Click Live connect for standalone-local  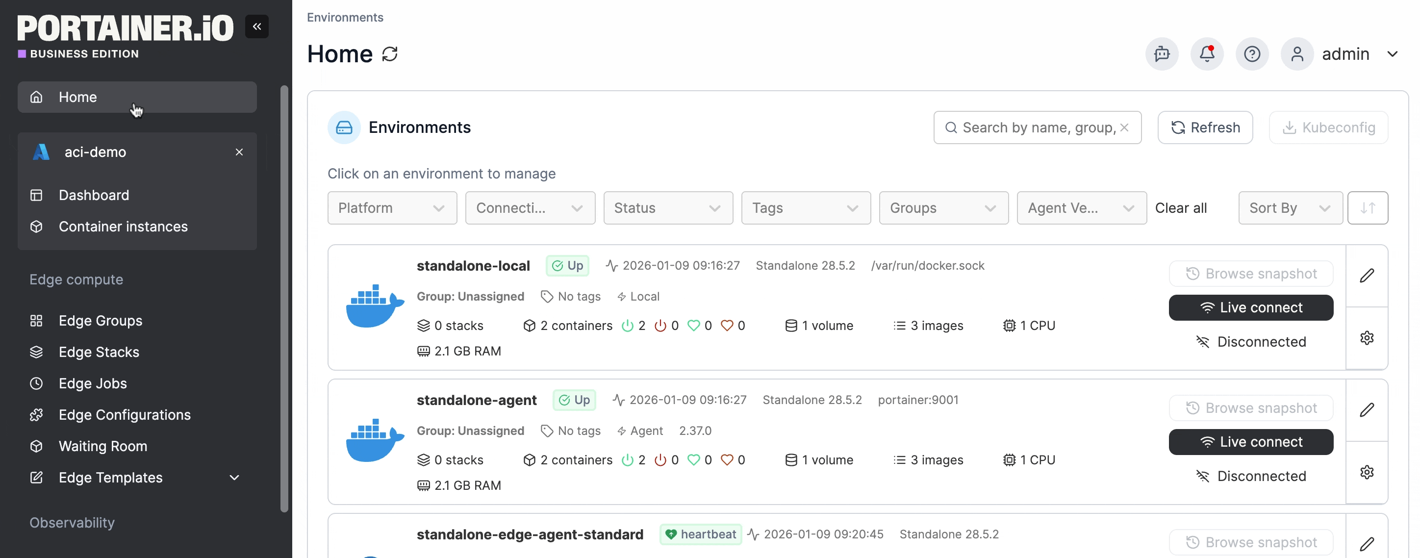pyautogui.click(x=1250, y=307)
